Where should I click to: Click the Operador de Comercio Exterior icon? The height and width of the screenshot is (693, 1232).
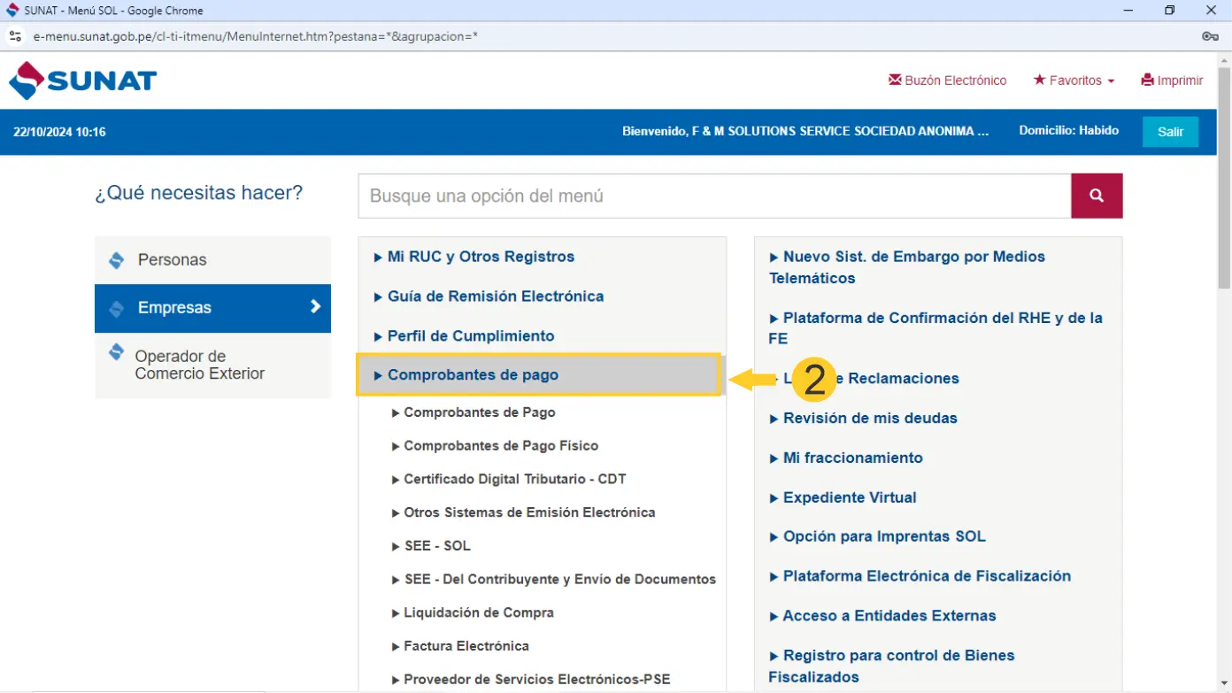coord(116,353)
